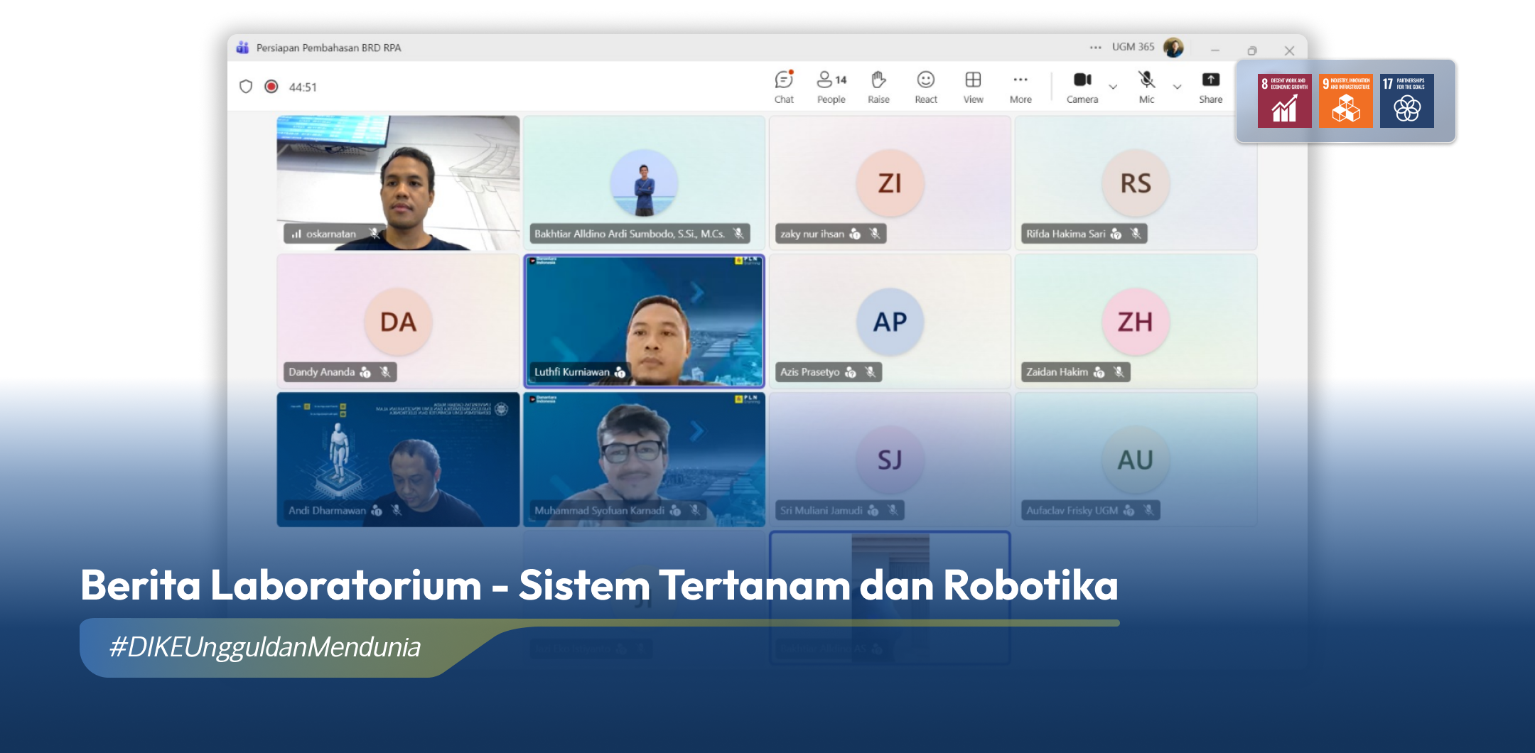Change the meeting View layout

pyautogui.click(x=974, y=87)
